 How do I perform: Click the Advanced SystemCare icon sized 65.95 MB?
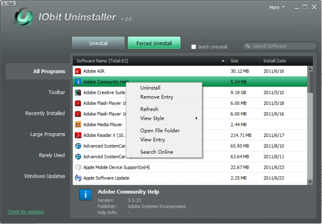click(78, 146)
